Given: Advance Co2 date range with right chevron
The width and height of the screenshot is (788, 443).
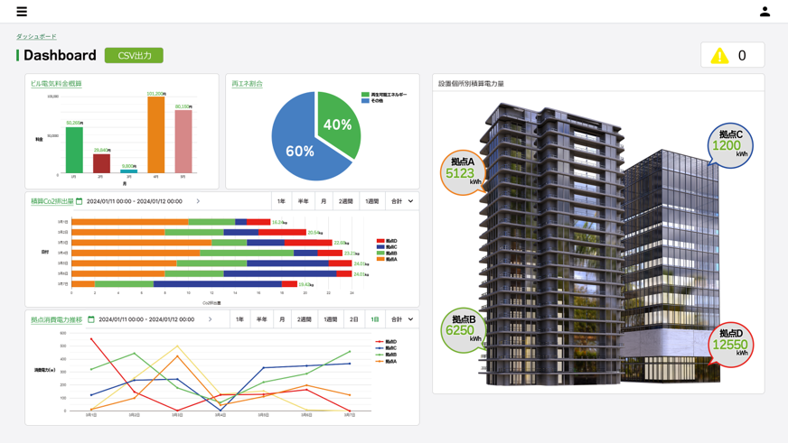Looking at the screenshot, I should pyautogui.click(x=198, y=201).
